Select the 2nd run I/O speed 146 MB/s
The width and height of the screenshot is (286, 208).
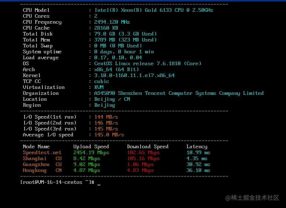point(106,123)
